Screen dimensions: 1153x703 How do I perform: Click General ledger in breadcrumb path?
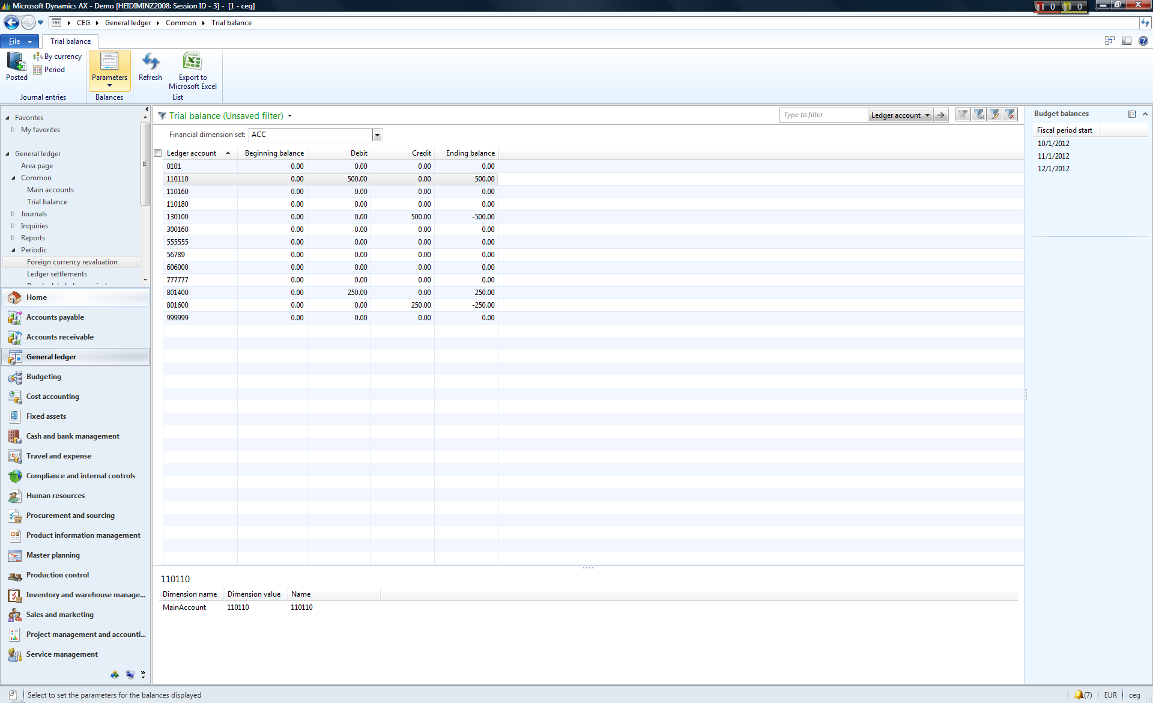[127, 23]
